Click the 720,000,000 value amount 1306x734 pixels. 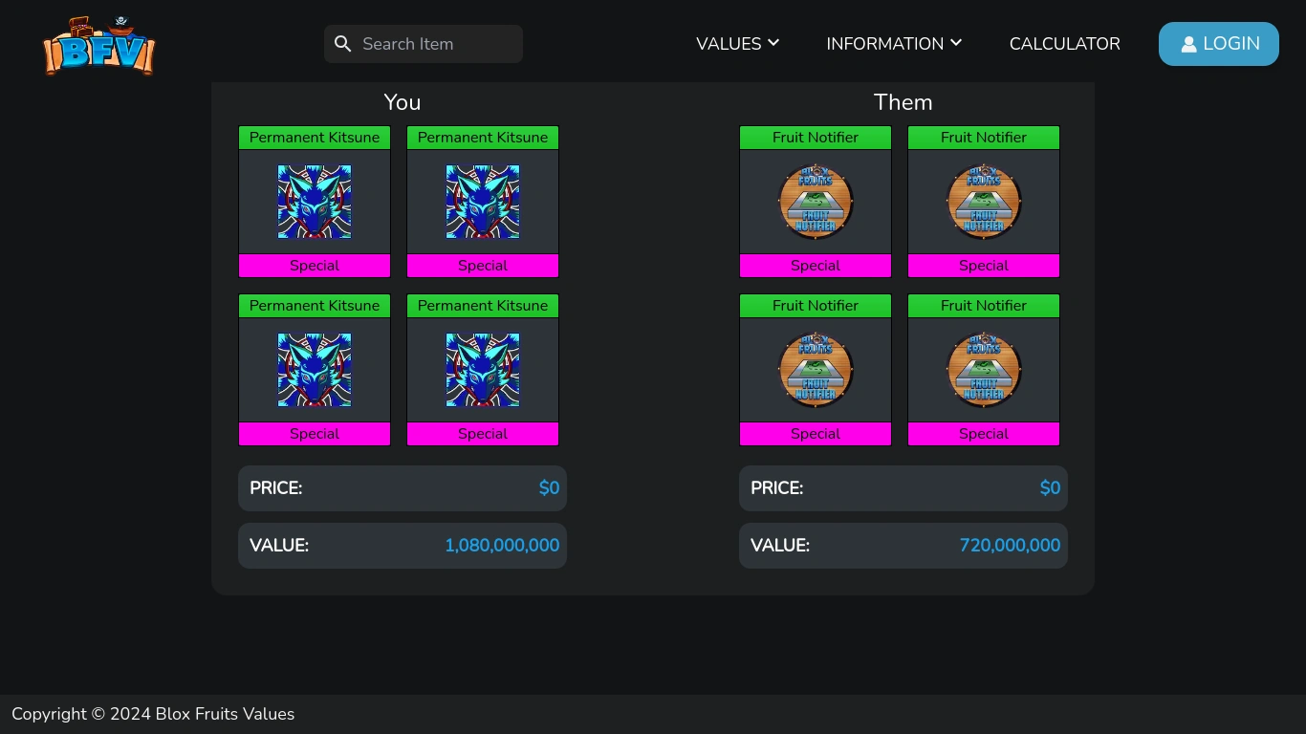click(1010, 546)
